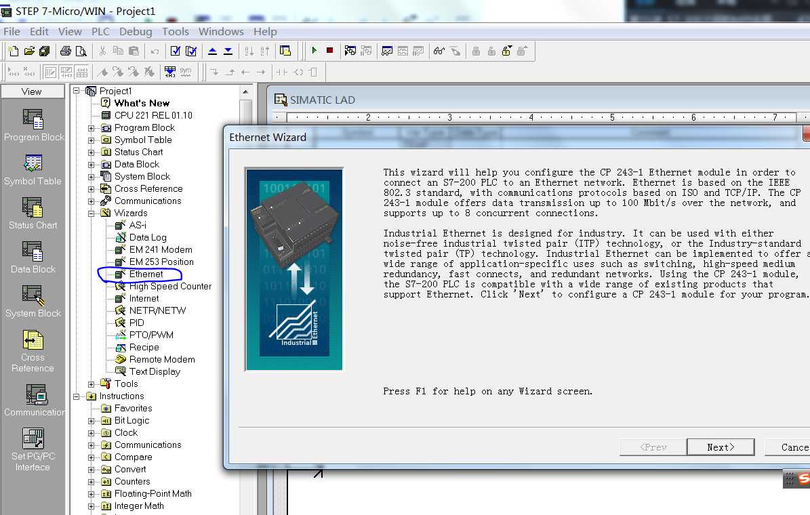
Task: Open the Debug menu
Action: pyautogui.click(x=136, y=31)
